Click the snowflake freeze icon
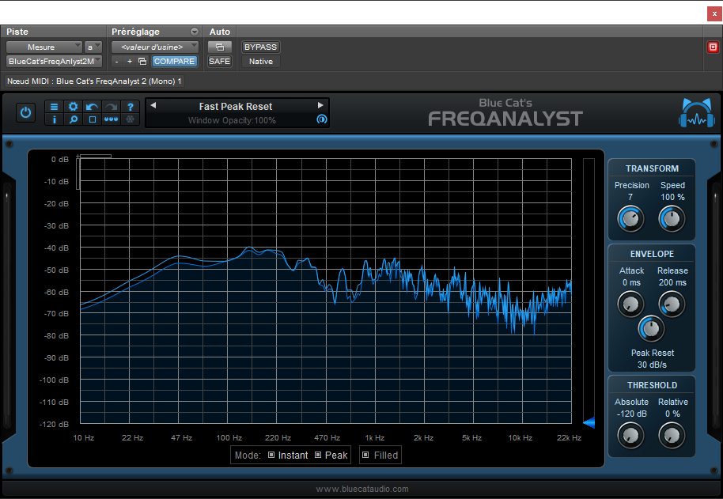Image resolution: width=723 pixels, height=499 pixels. point(131,119)
